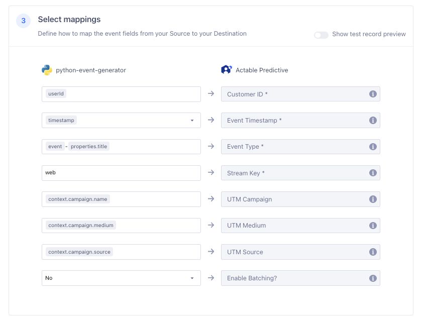Image resolution: width=422 pixels, height=322 pixels.
Task: Click the Event Timestamp info icon
Action: pos(373,121)
